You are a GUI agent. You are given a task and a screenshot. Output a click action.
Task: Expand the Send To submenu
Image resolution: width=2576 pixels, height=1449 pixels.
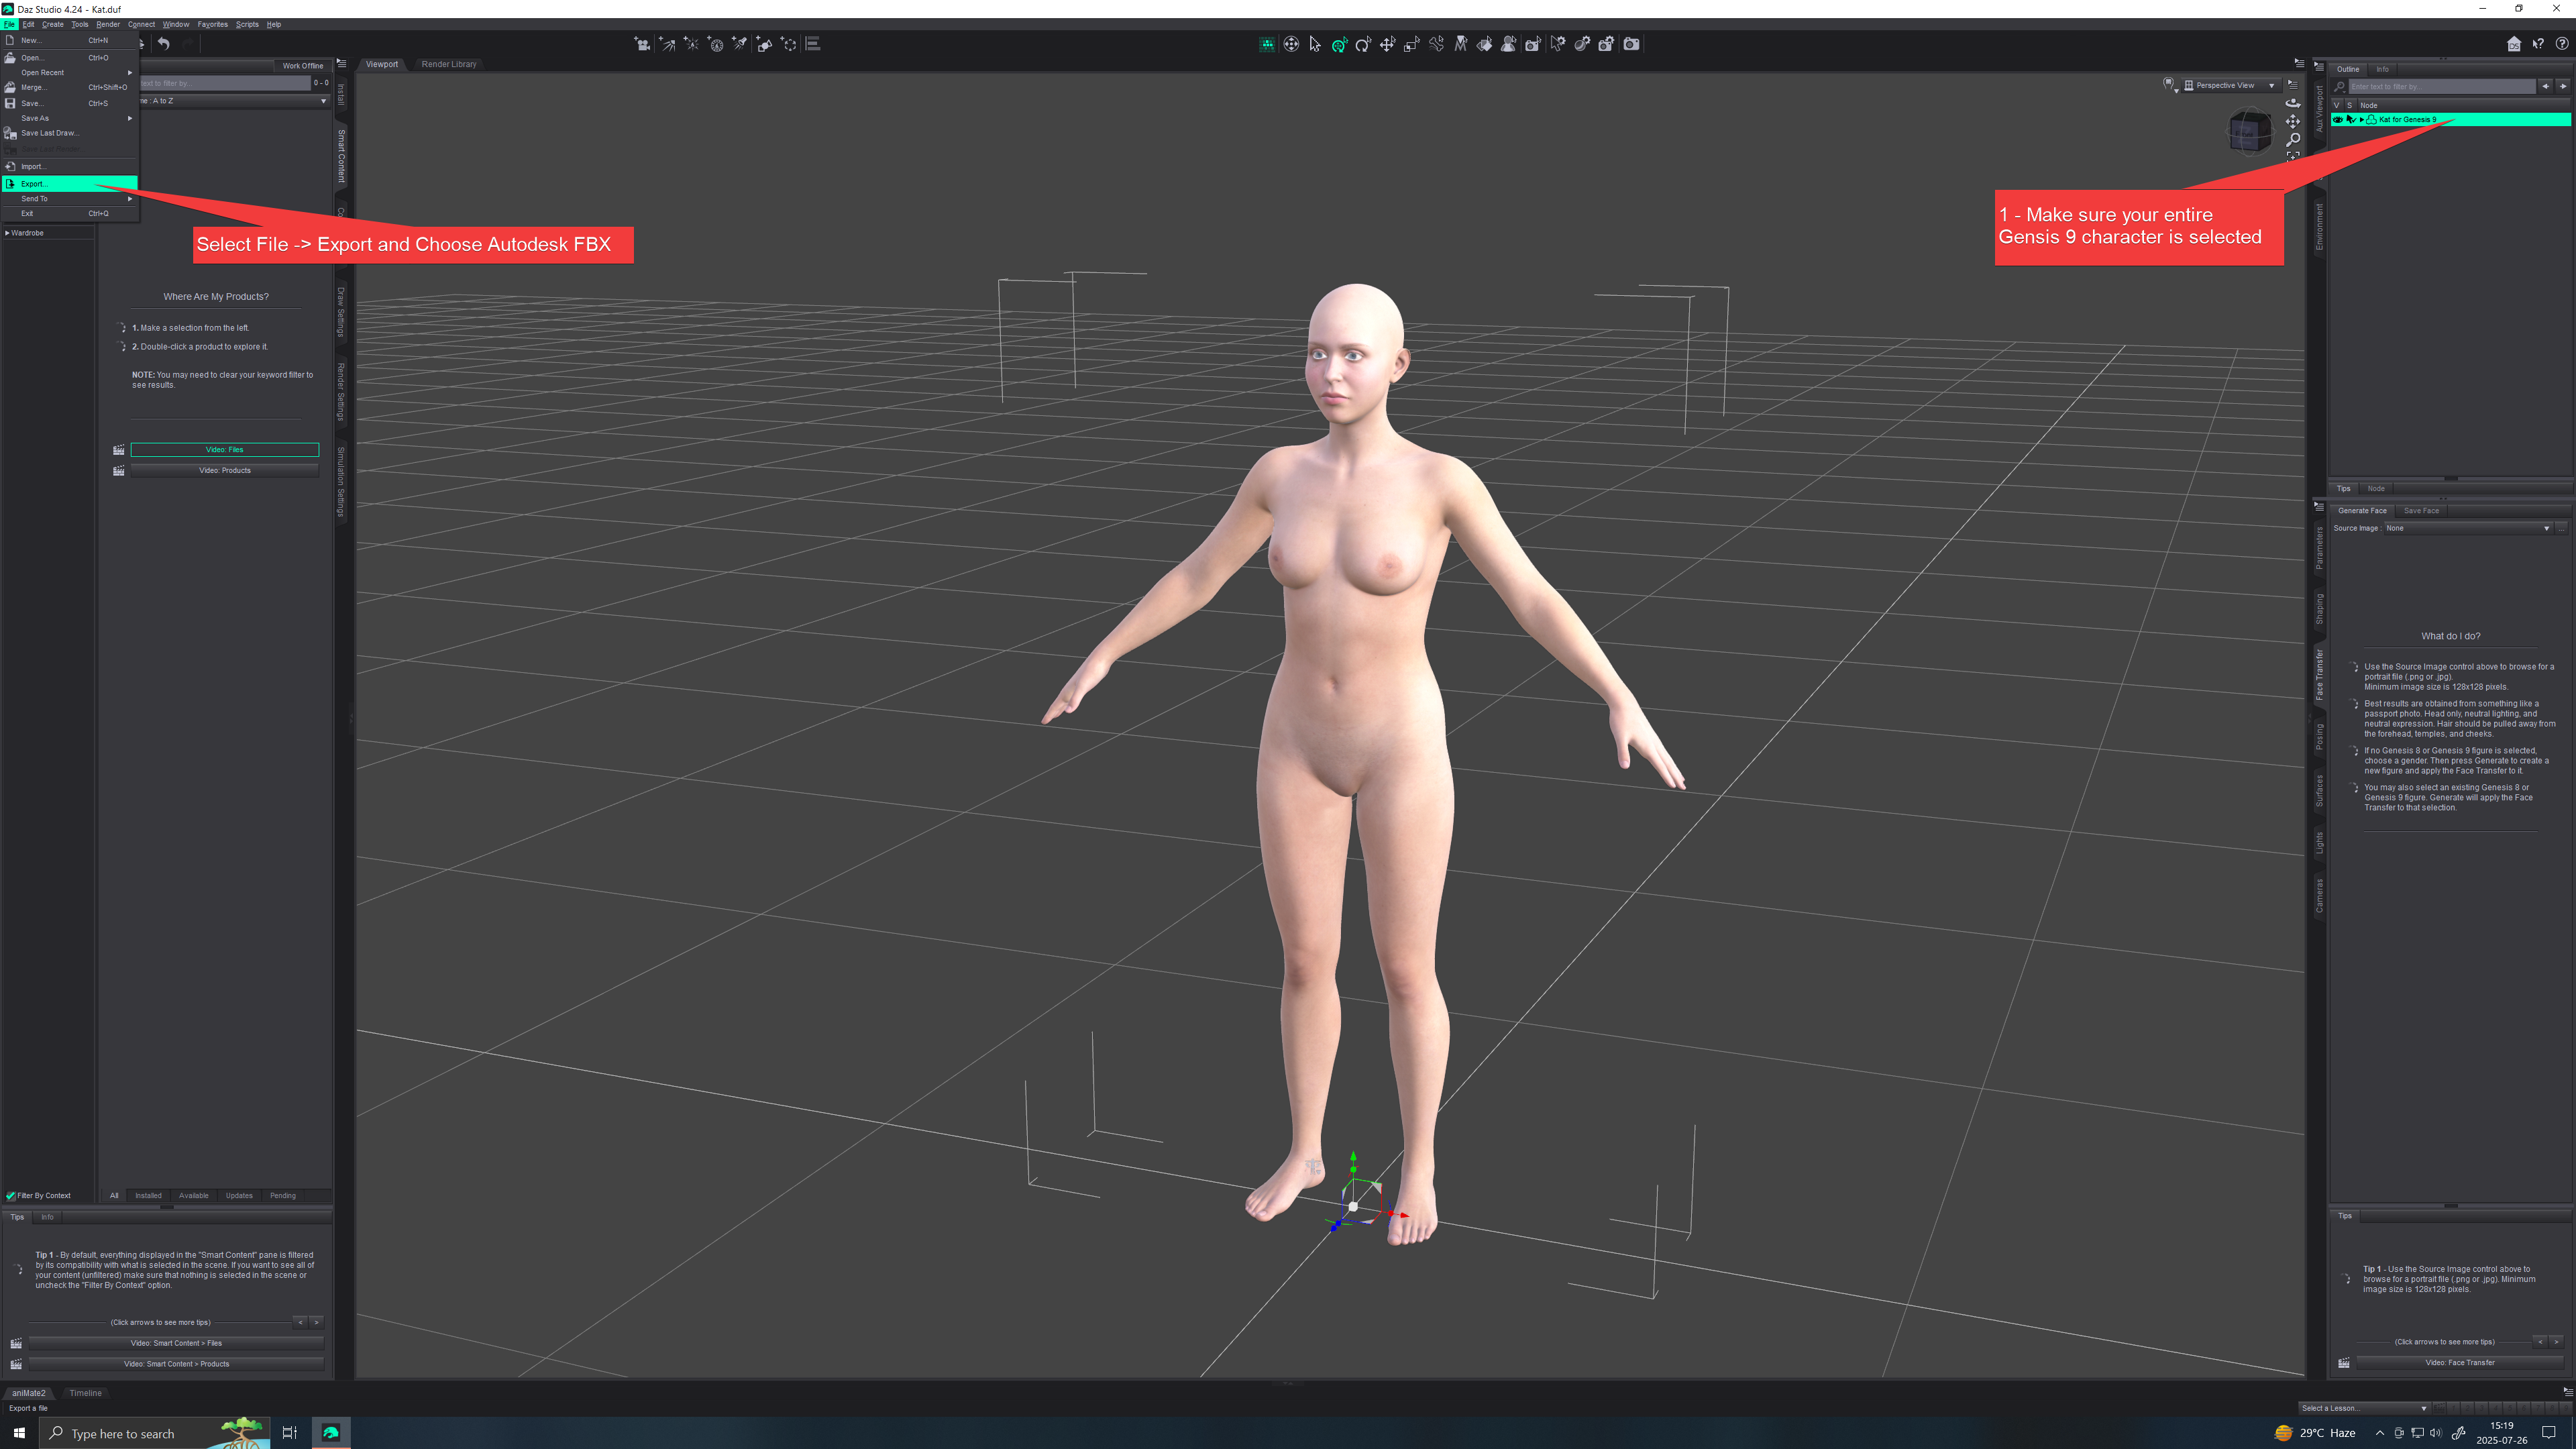(70, 199)
